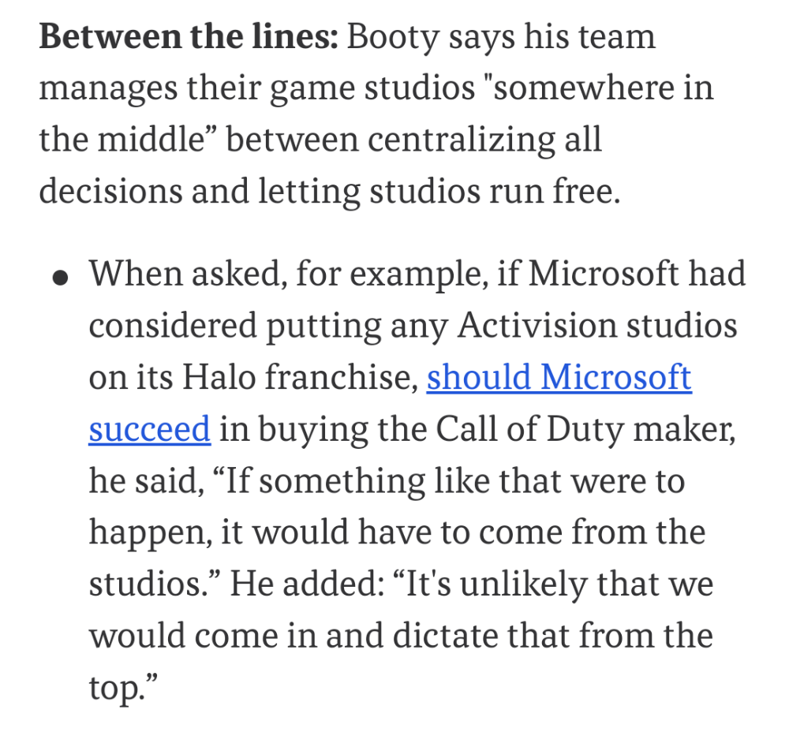Click the word "dictate" in the quote
The image size is (789, 732).
point(445,636)
